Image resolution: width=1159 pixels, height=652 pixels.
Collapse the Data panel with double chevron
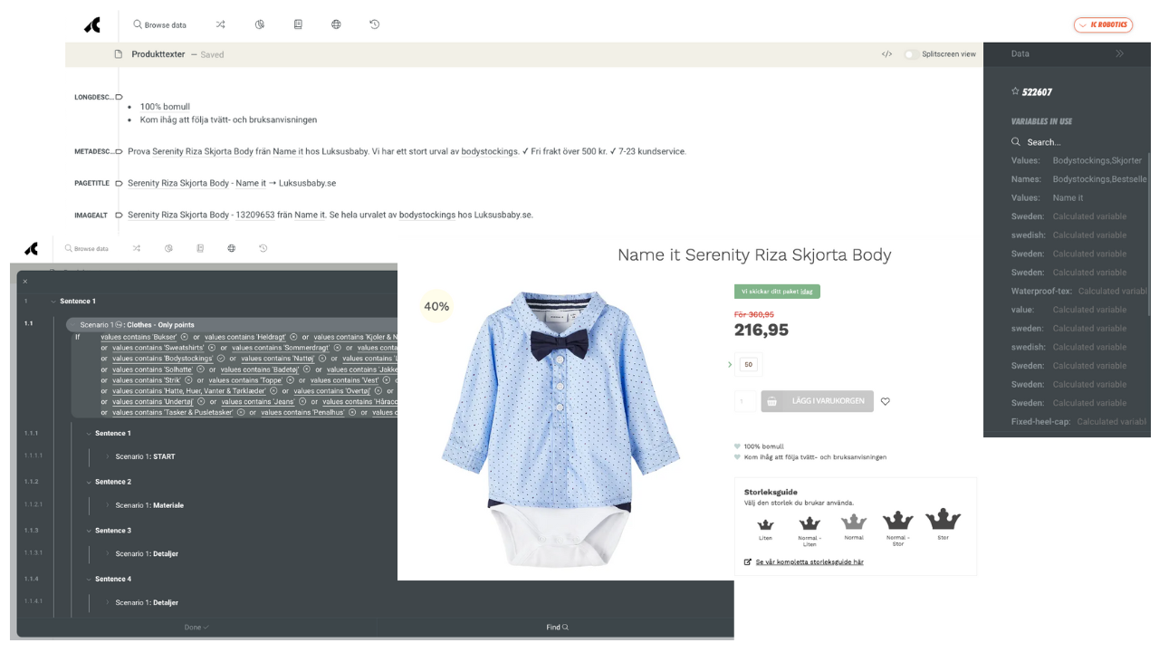click(1119, 53)
